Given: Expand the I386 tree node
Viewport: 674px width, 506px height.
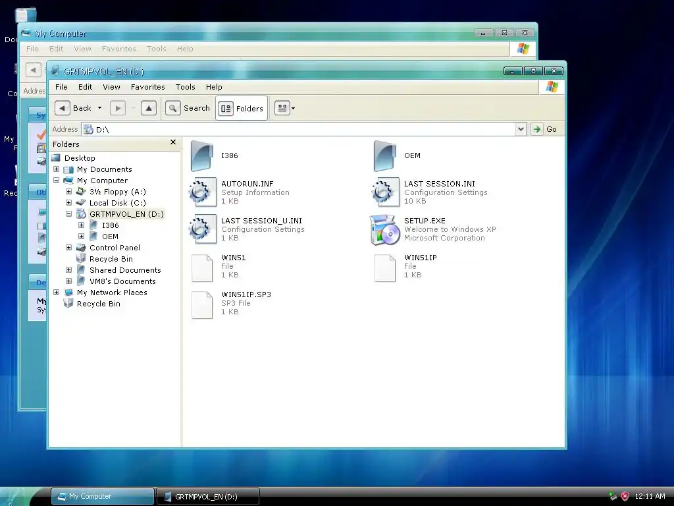Looking at the screenshot, I should pos(81,225).
